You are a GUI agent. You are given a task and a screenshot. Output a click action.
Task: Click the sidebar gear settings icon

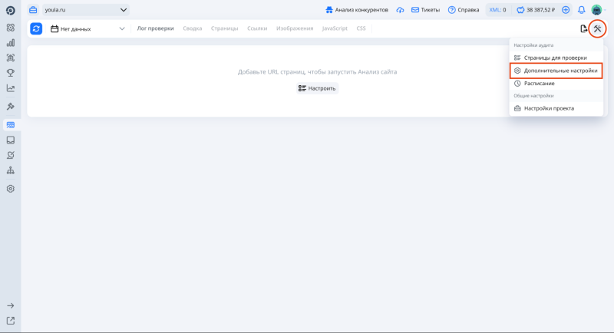[x=11, y=188]
